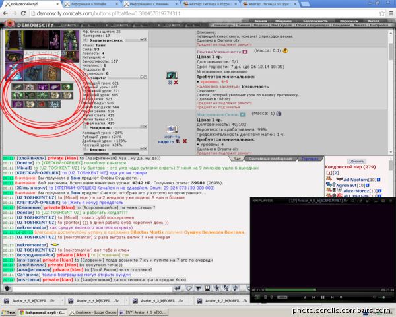Click the icy crystal item slot
The image size is (396, 317).
pos(15,72)
